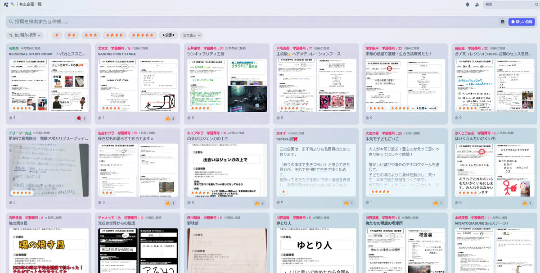This screenshot has width=540, height=273.
Task: Click the home logo icon at top left
Action: coord(5,4)
